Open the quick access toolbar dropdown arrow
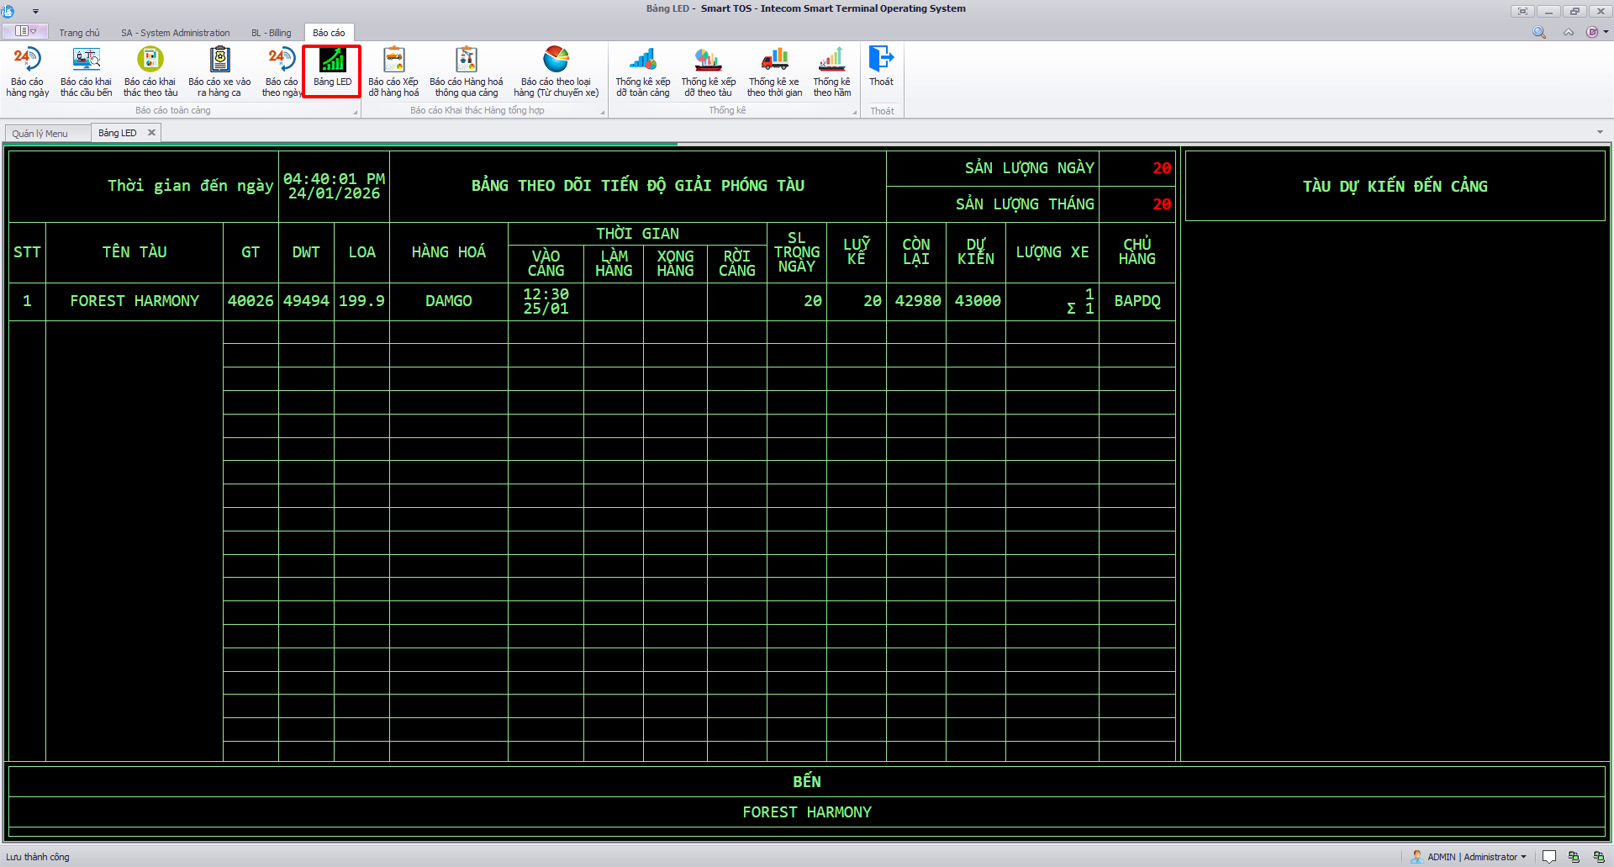 [35, 11]
